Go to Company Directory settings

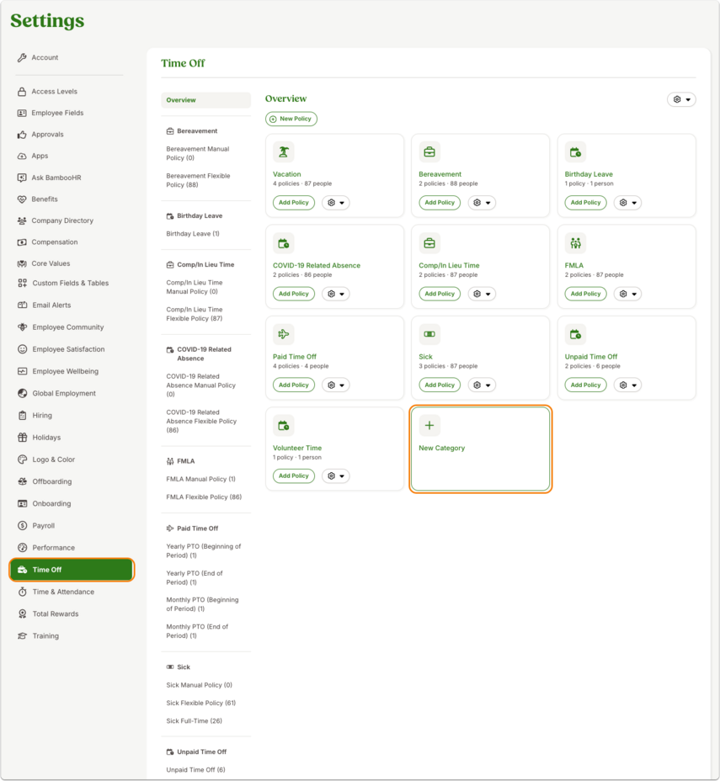tap(62, 220)
